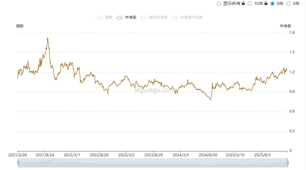Screen dimensions: 306x170
Task: Click the 2023/8/29 date axis label
Action: coord(153,155)
